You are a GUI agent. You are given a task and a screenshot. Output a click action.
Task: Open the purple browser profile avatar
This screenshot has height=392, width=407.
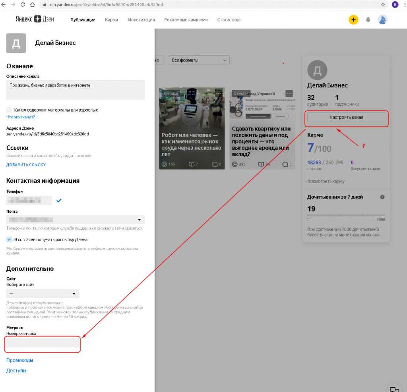coord(395,5)
